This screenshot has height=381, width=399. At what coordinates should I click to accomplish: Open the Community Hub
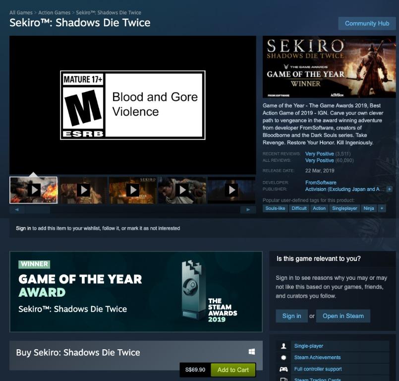tap(367, 23)
